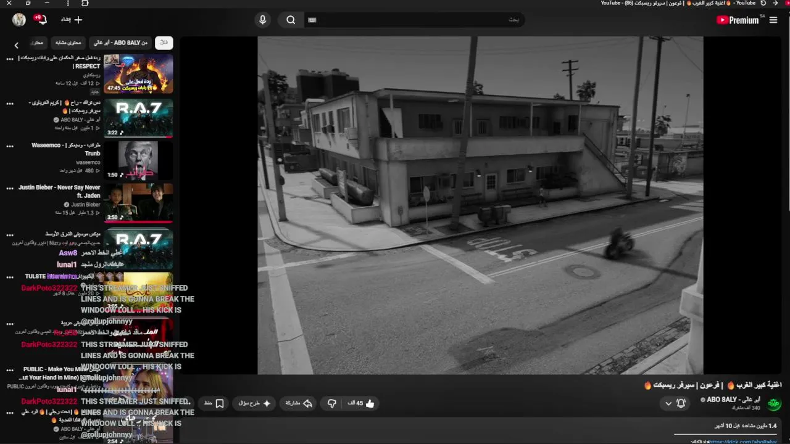The image size is (790, 444).
Task: Start voice search with microphone
Action: coord(263,20)
